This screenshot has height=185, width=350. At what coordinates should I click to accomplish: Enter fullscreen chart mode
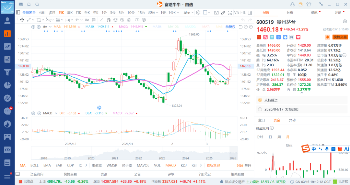(230, 13)
